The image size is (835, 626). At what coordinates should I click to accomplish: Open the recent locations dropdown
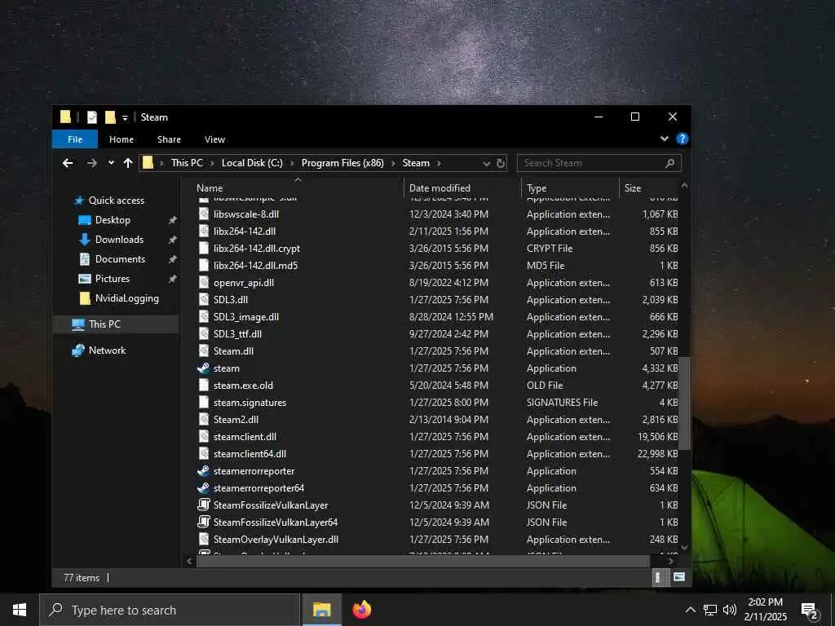(111, 163)
